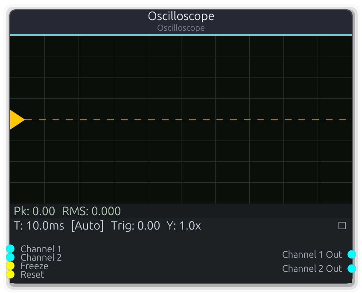Click the Channel 1 Out label text

click(312, 254)
